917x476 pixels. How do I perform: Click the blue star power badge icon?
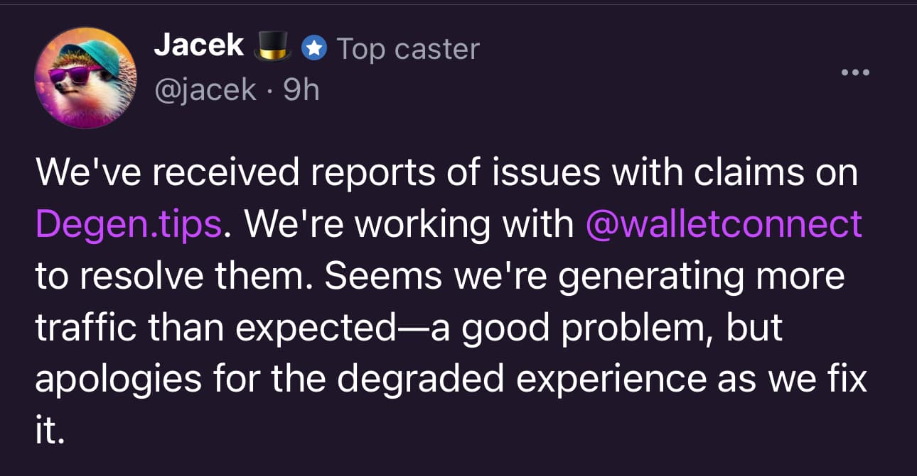point(313,48)
